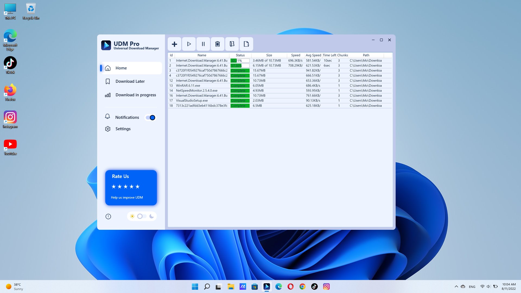Image resolution: width=521 pixels, height=293 pixels.
Task: Click the Rate Us card
Action: click(x=131, y=188)
